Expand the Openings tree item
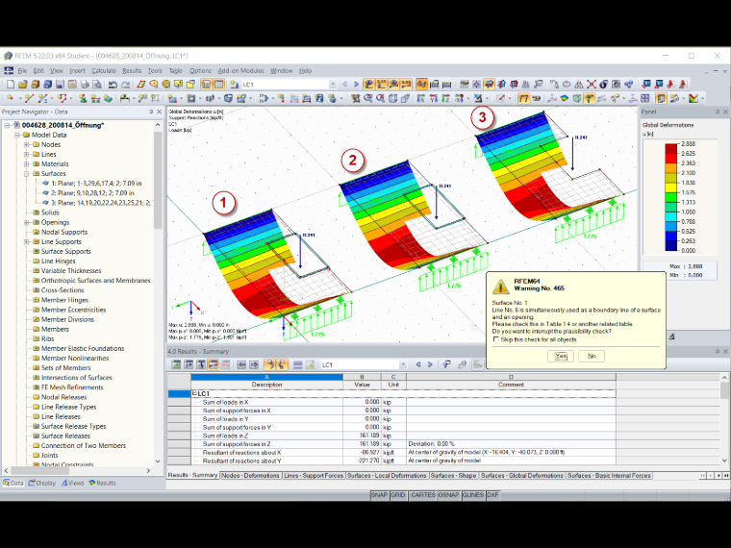Screen dimensions: 731x548 [x=27, y=222]
